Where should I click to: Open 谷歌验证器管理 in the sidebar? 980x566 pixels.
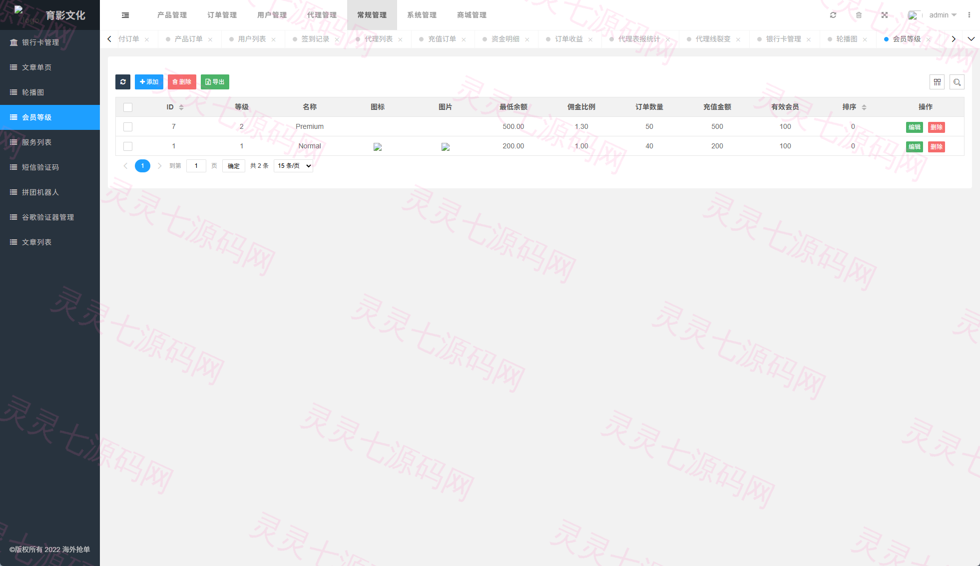(x=50, y=217)
